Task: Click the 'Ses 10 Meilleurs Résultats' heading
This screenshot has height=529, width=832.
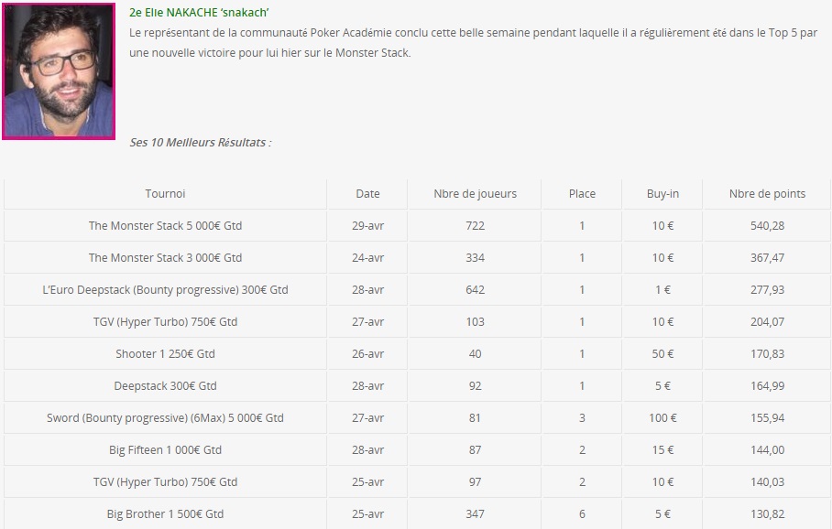Action: [x=201, y=143]
